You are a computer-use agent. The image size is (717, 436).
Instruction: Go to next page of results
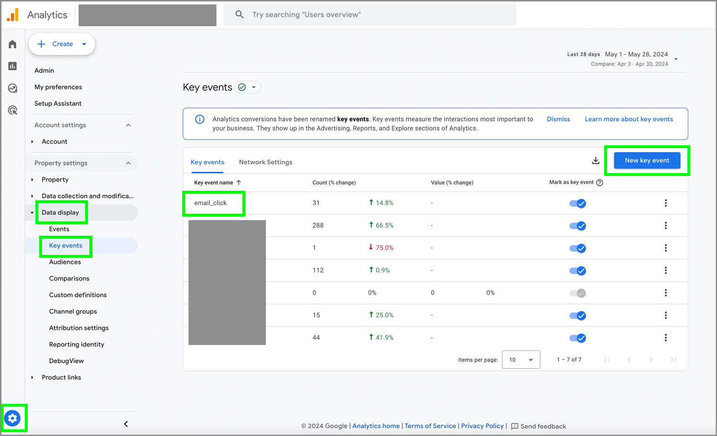click(651, 360)
